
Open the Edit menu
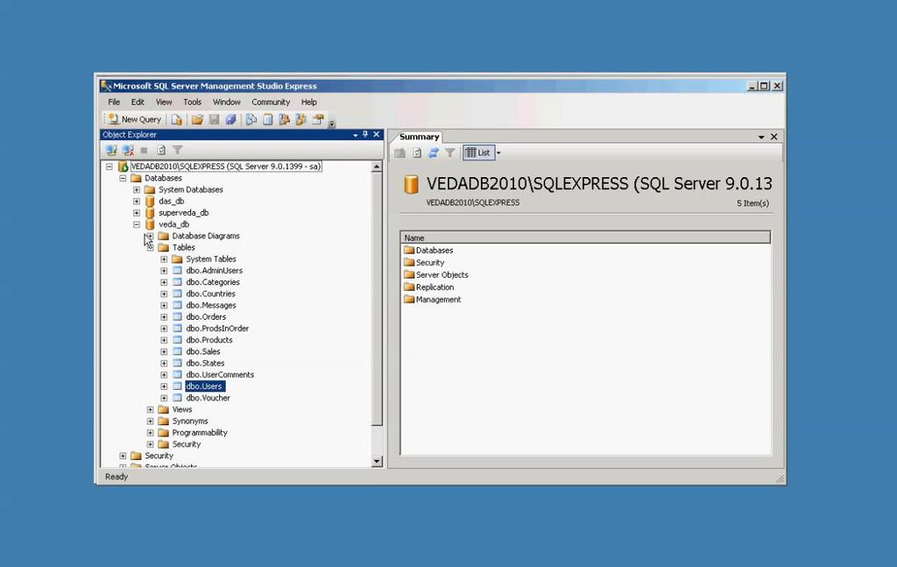(x=138, y=102)
